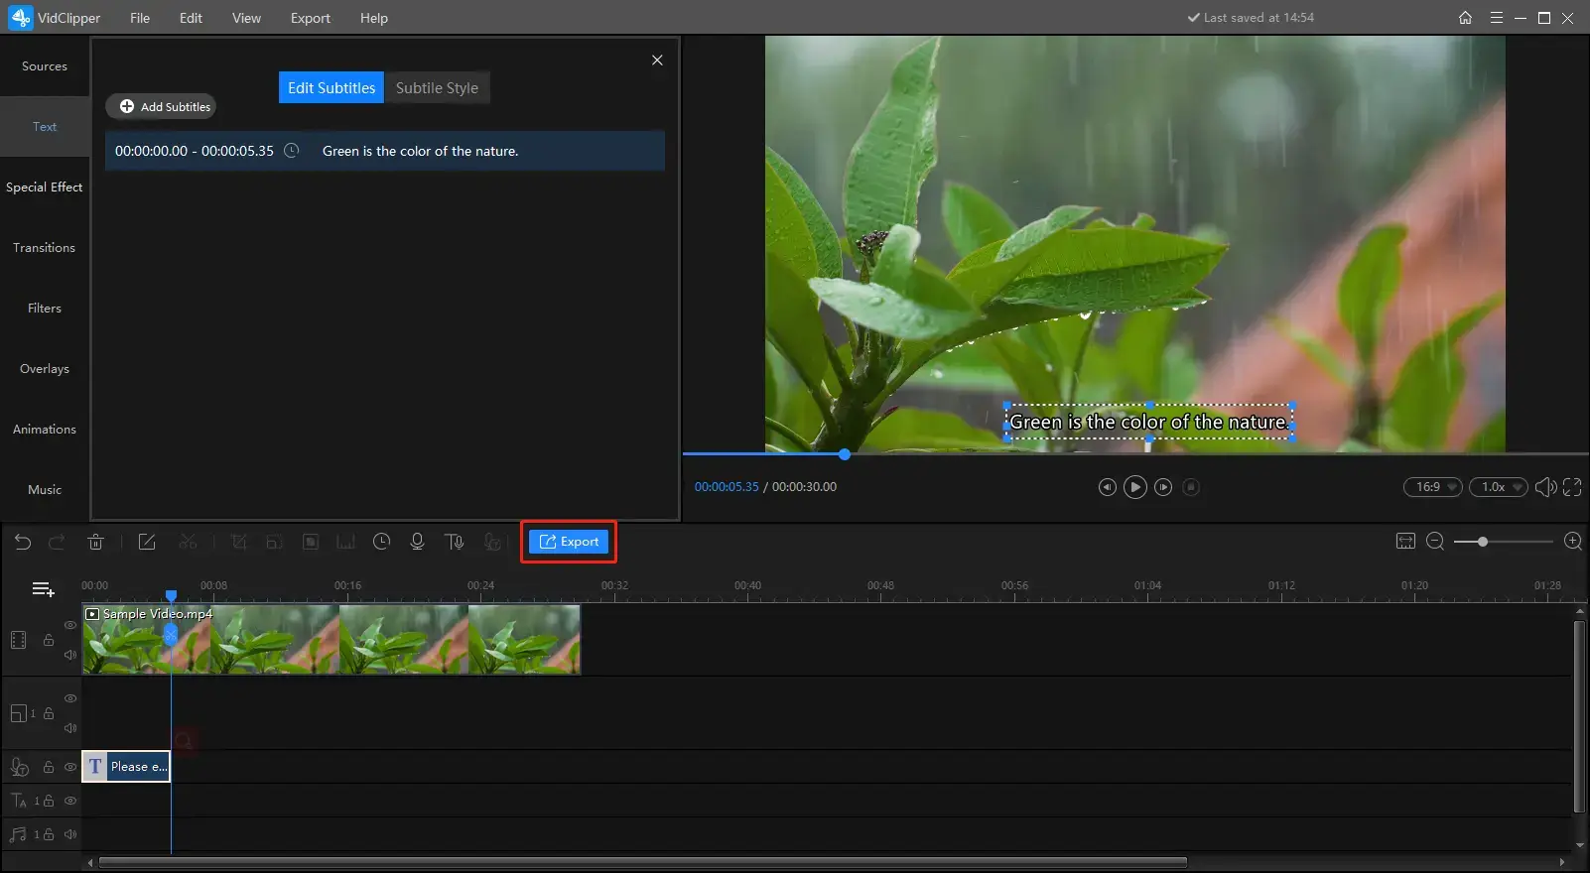Click the fit timeline to window icon
This screenshot has width=1590, height=873.
1405,541
